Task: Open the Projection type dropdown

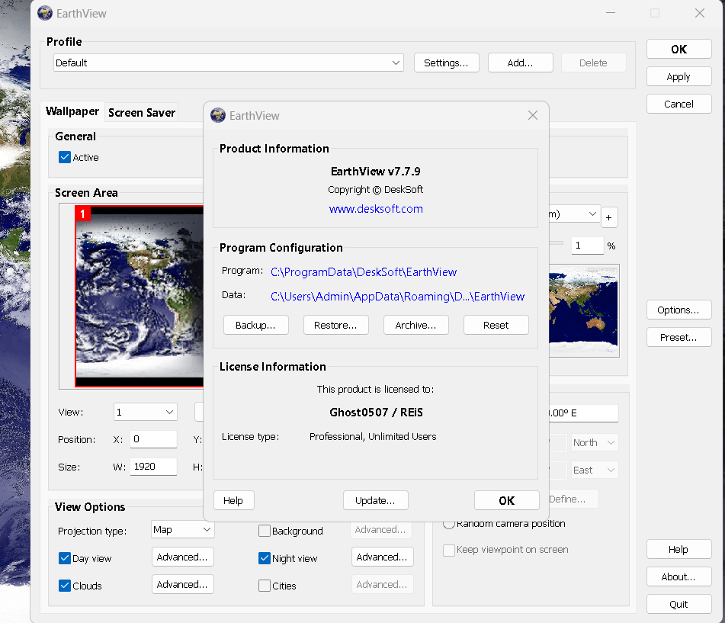Action: (183, 529)
